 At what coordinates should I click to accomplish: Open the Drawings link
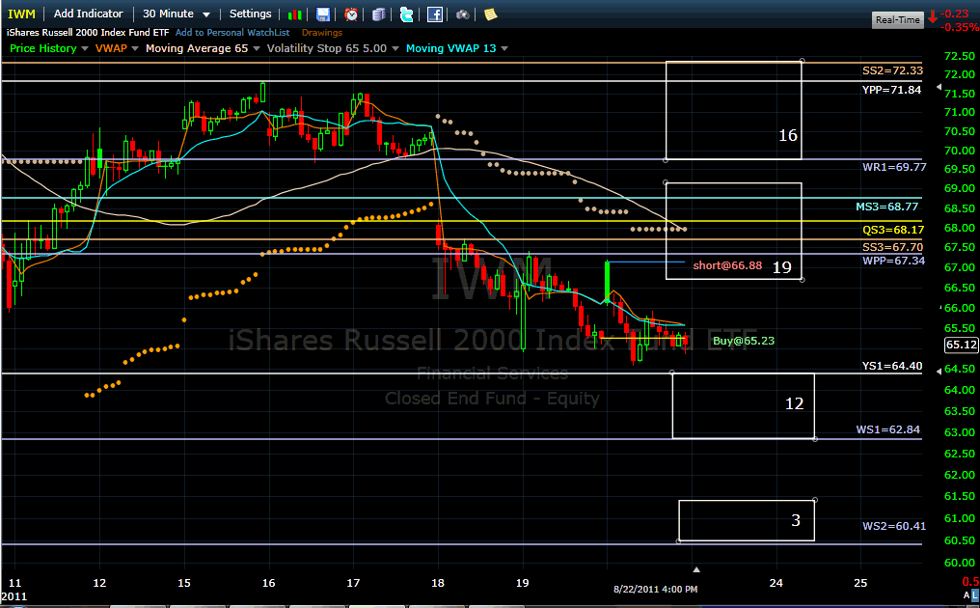point(322,33)
